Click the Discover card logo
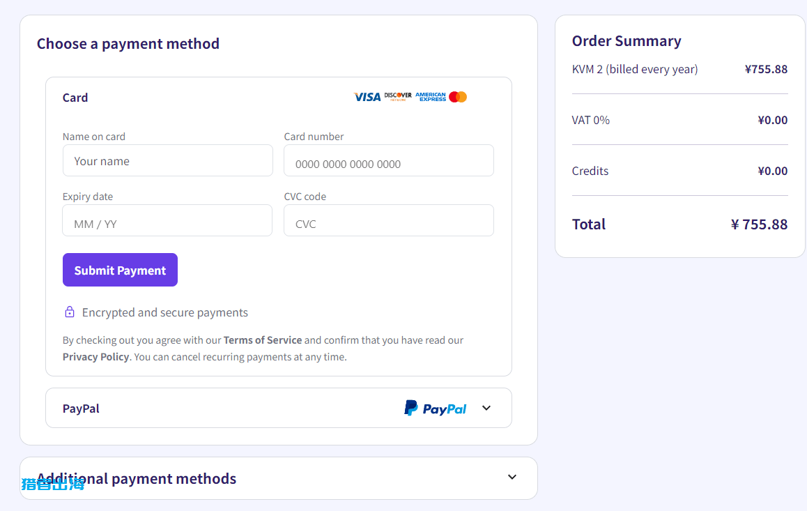This screenshot has width=807, height=511. click(398, 97)
